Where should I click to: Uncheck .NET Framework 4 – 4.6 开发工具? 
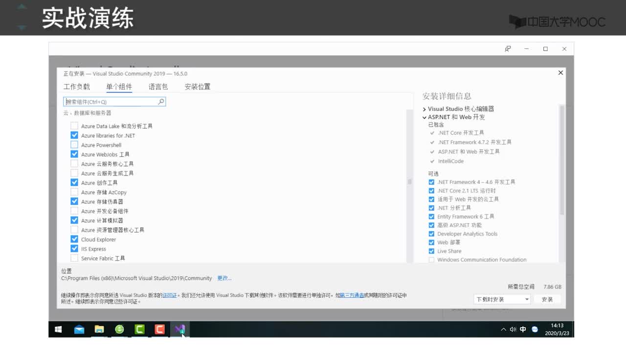coord(431,182)
